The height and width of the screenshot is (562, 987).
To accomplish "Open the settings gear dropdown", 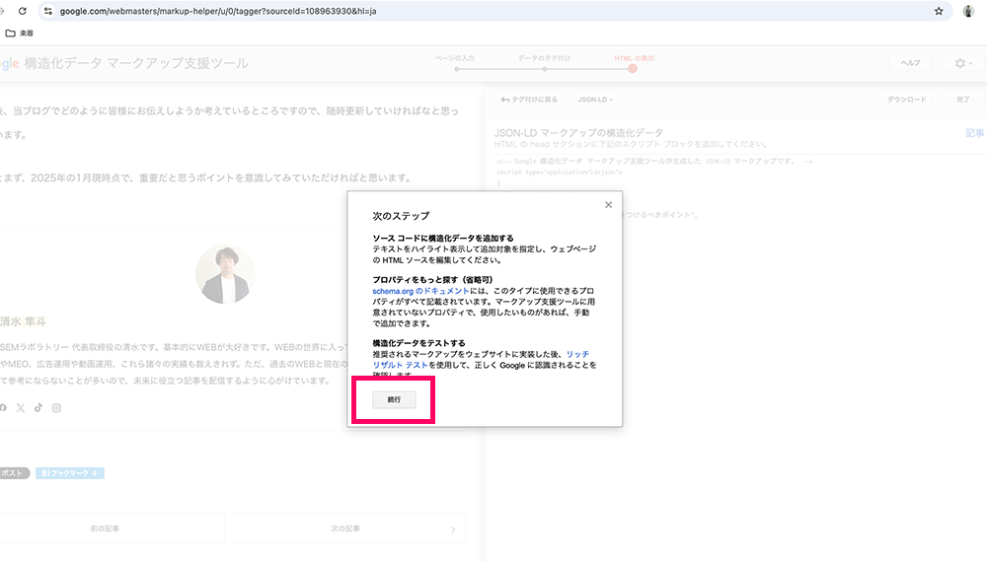I will click(x=963, y=63).
